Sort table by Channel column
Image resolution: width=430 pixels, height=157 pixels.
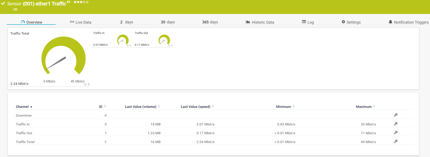[x=24, y=107]
